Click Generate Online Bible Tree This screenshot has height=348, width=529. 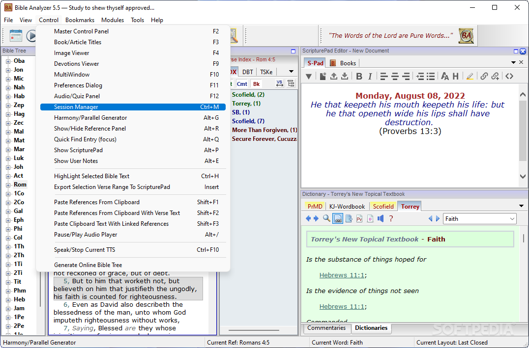point(133,265)
